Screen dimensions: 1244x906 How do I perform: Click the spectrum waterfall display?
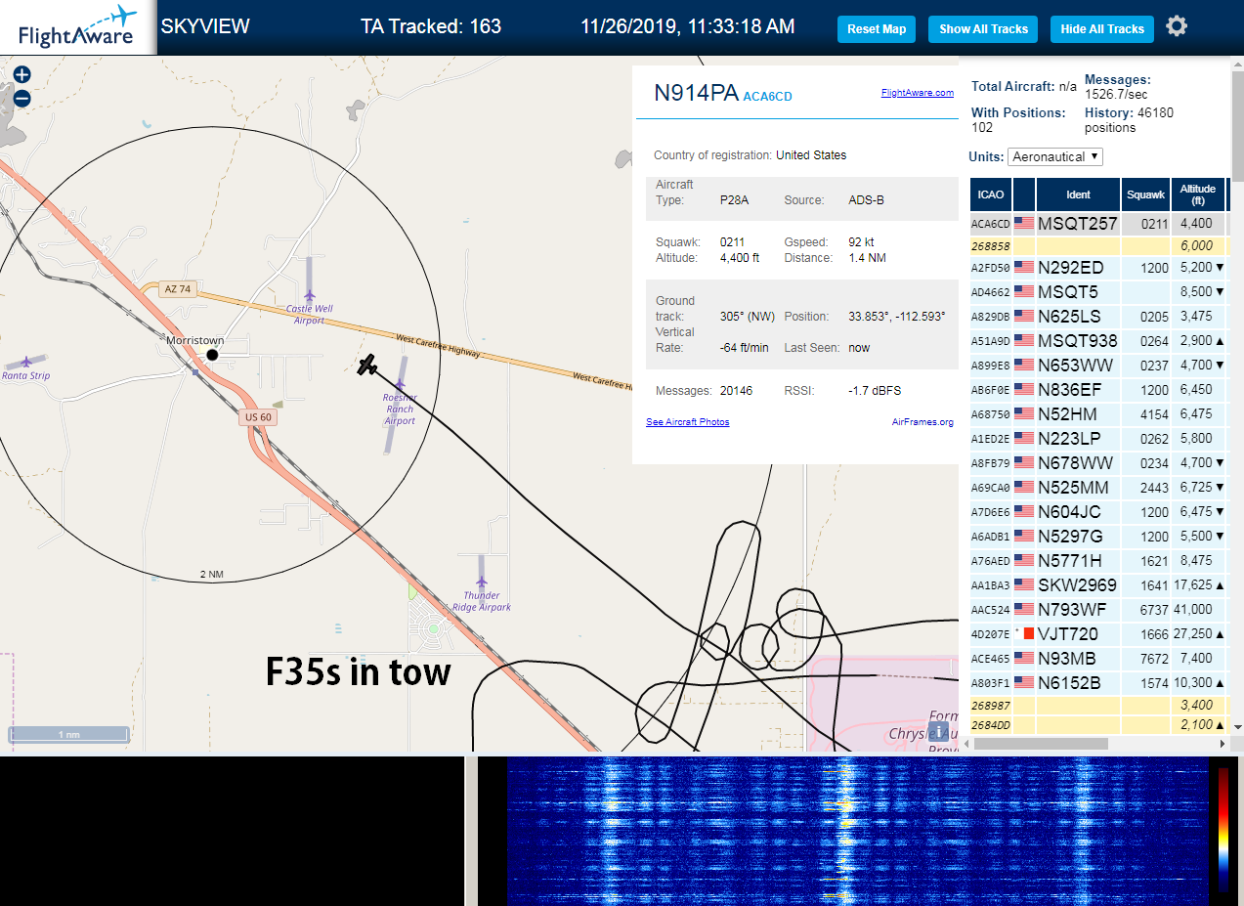[x=858, y=831]
